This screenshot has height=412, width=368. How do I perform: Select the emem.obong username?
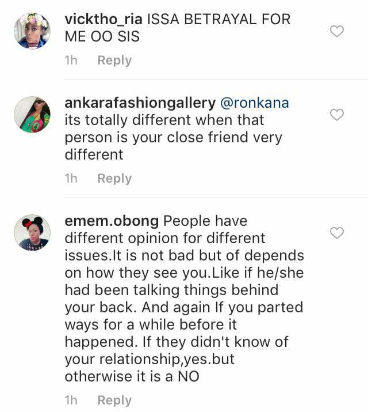click(113, 221)
